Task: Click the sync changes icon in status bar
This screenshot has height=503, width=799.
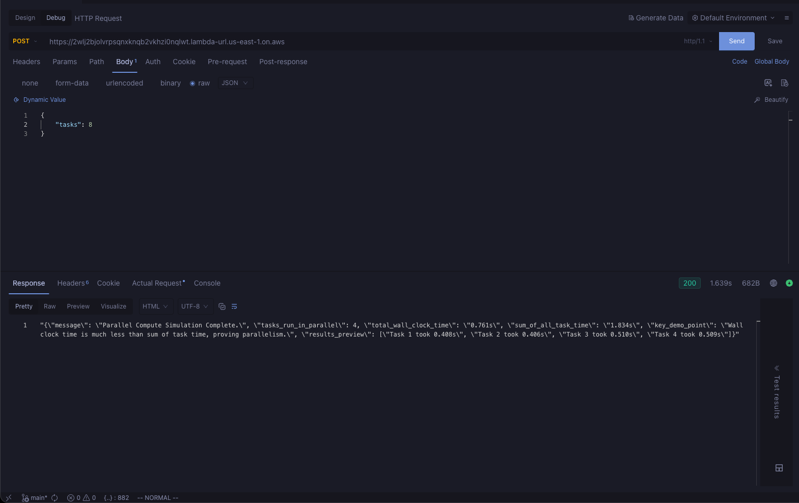Action: (54, 498)
